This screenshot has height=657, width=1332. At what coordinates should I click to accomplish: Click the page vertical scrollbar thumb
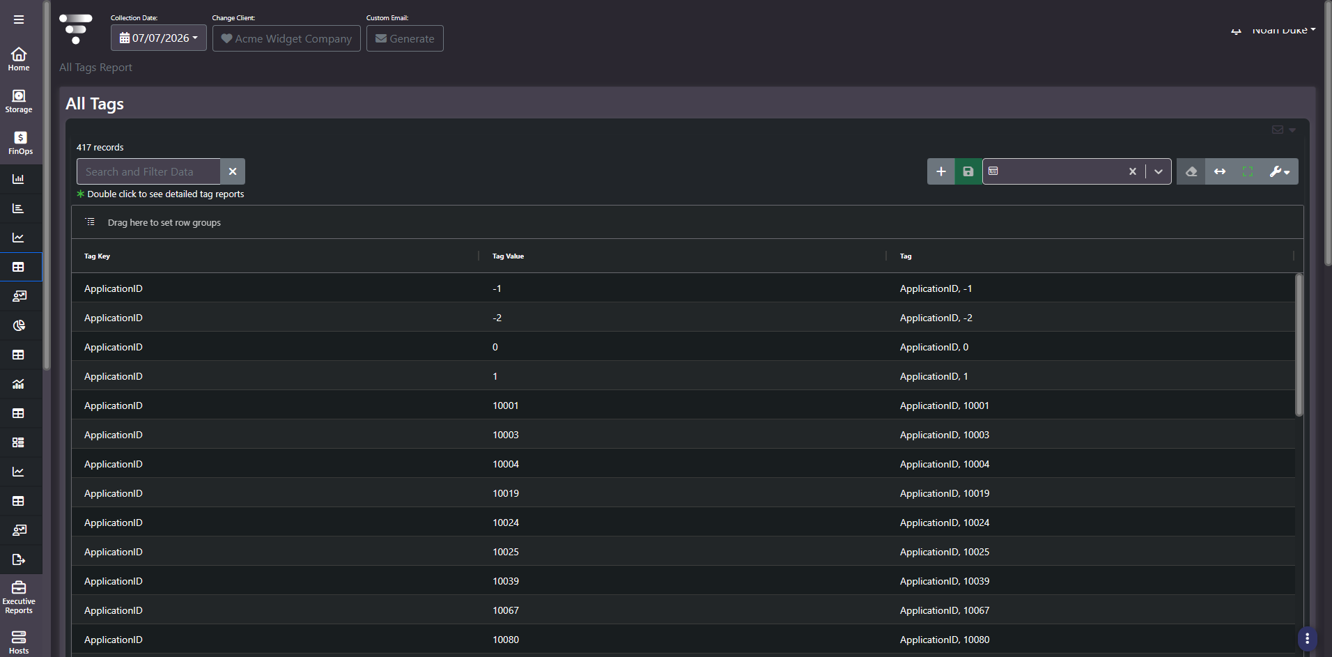(x=1328, y=132)
